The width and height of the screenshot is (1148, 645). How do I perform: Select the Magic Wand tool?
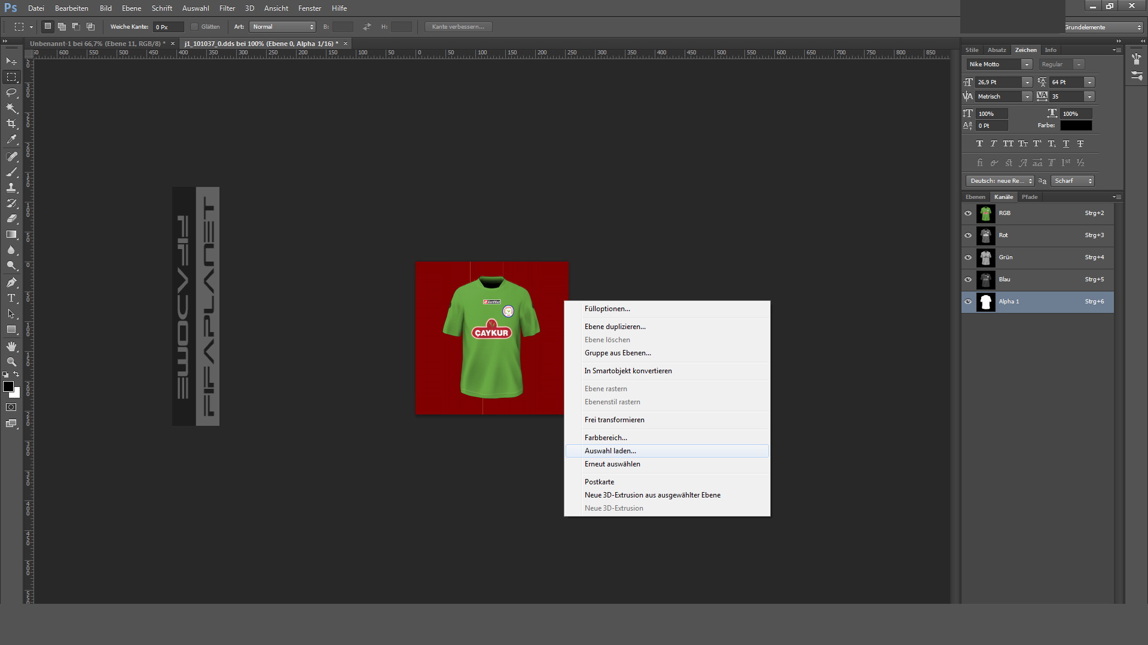pyautogui.click(x=11, y=108)
